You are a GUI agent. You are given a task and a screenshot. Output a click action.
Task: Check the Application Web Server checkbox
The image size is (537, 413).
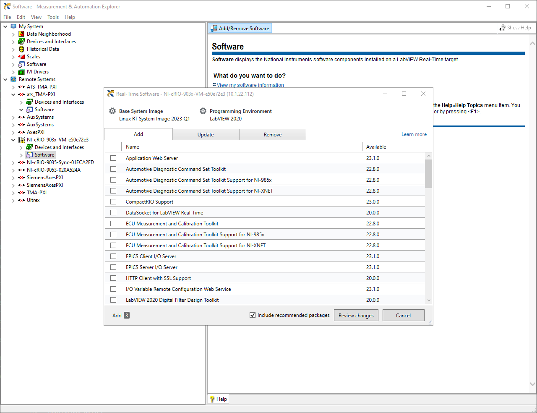113,158
